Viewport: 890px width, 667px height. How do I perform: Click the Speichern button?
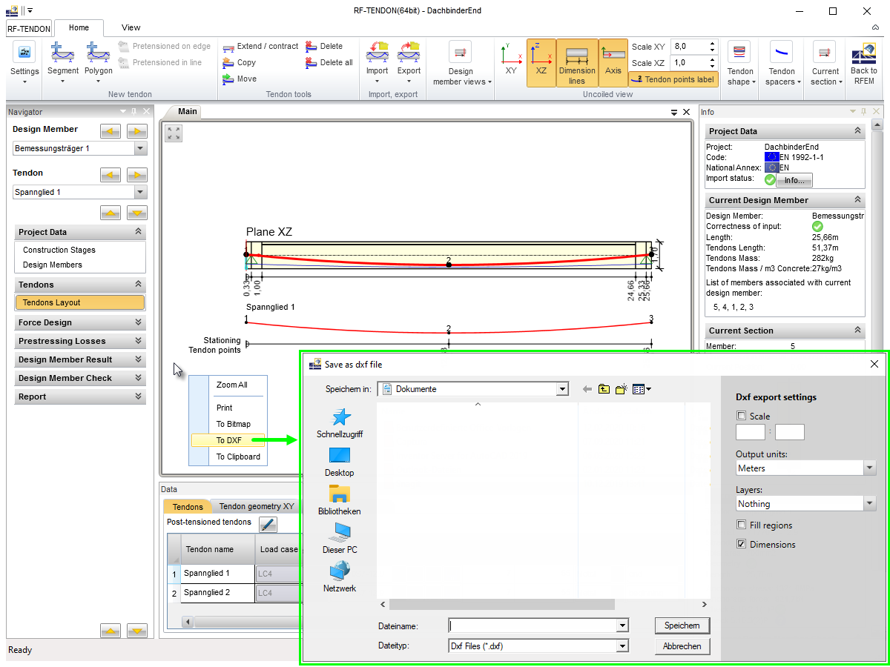(682, 625)
